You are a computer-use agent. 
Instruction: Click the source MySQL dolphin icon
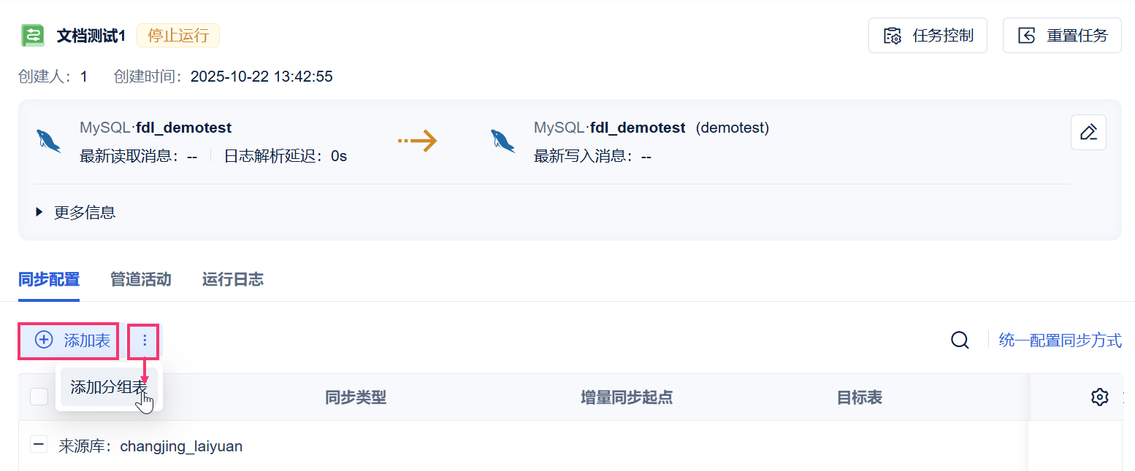(49, 141)
